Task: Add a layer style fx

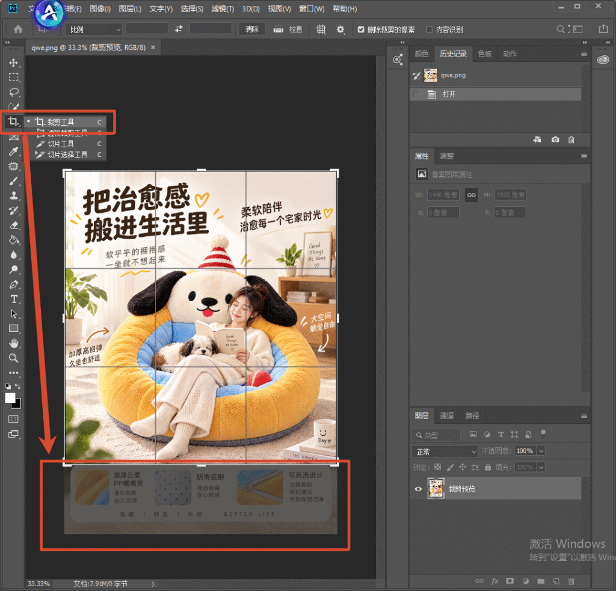Action: (x=495, y=581)
